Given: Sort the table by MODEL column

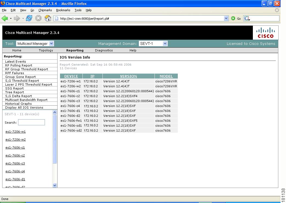Looking at the screenshot, I should pyautogui.click(x=166, y=76).
